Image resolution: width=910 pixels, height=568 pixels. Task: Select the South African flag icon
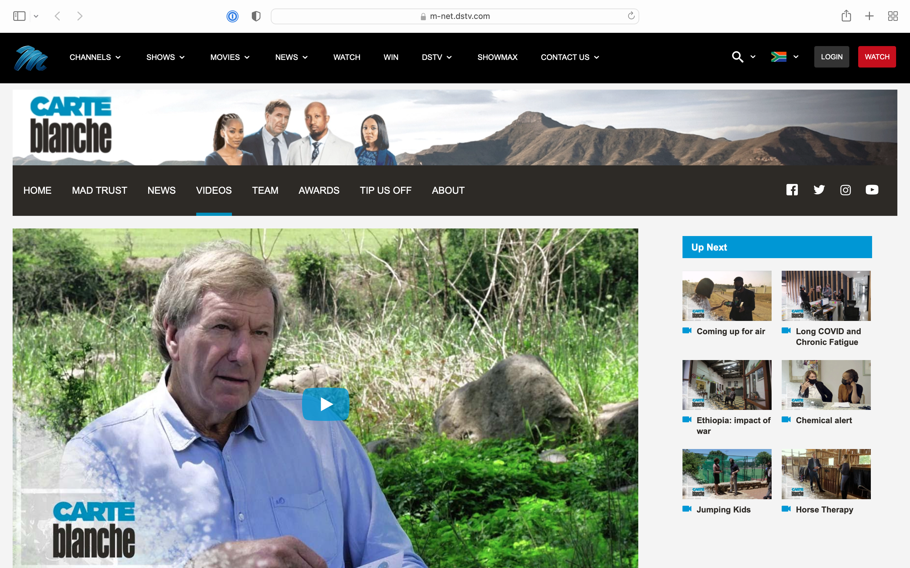click(778, 57)
